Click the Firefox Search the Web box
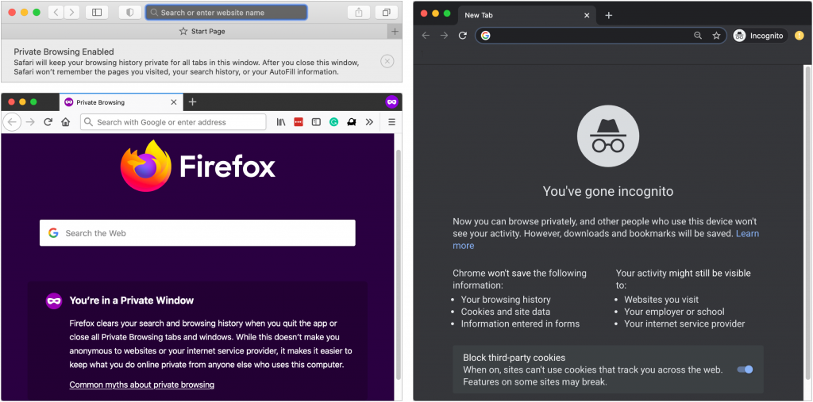Image resolution: width=813 pixels, height=402 pixels. (198, 233)
